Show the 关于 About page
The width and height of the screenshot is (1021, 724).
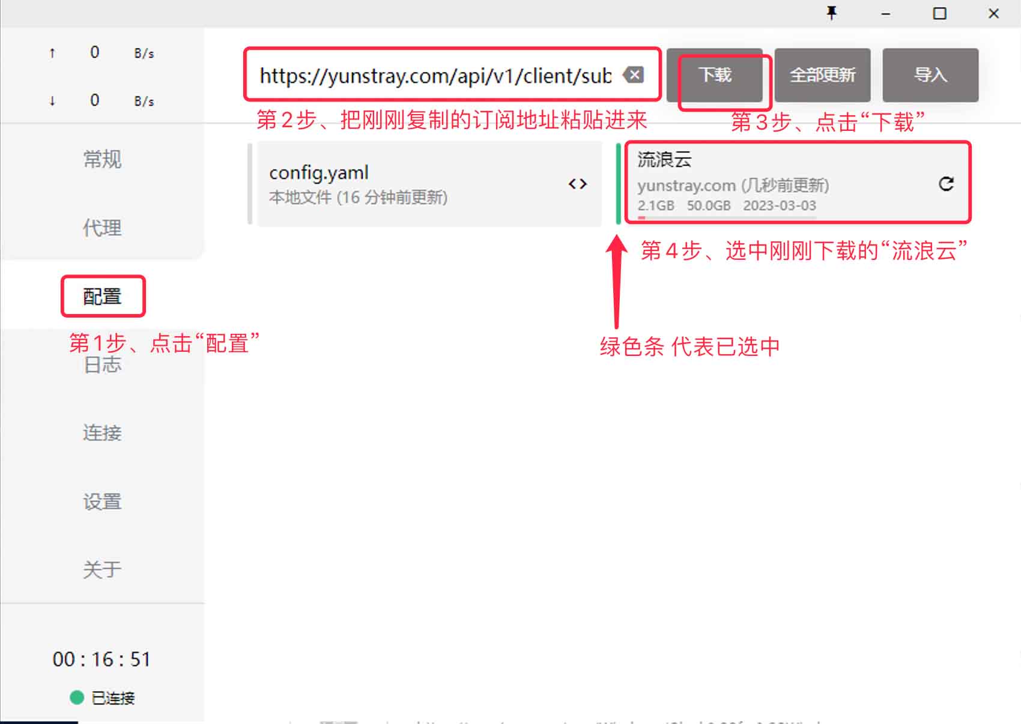[x=102, y=570]
